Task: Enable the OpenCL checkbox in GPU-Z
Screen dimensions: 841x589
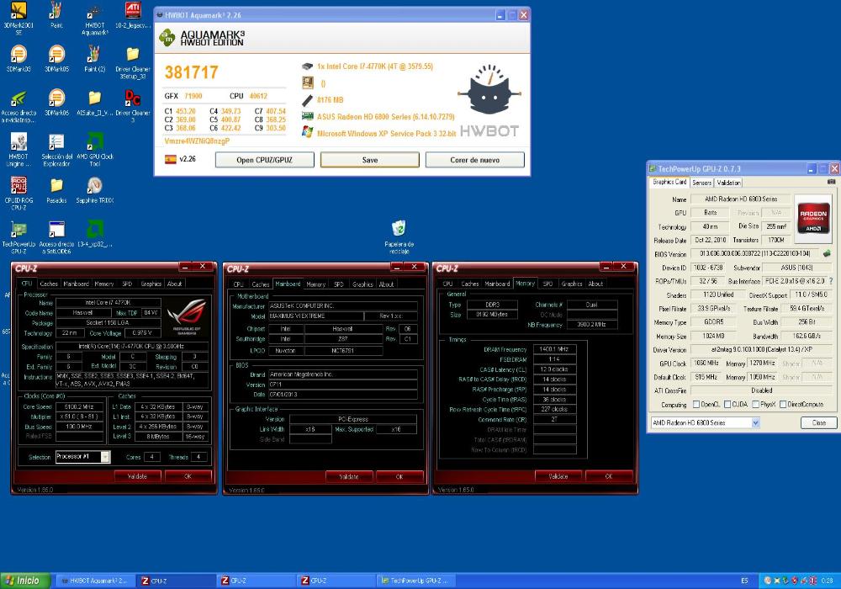Action: click(696, 405)
